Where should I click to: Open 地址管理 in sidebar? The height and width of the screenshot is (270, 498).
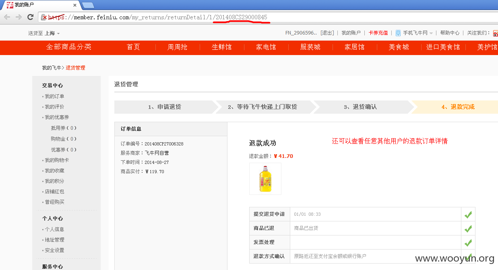point(54,240)
